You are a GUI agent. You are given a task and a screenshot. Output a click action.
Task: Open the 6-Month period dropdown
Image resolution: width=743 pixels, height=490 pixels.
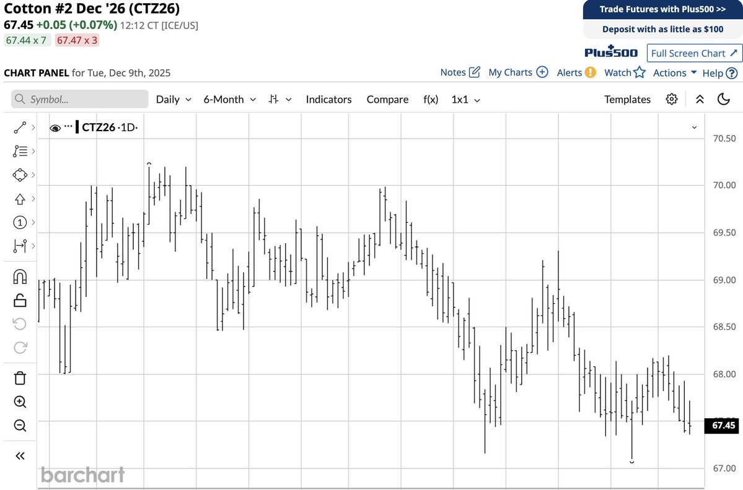(x=230, y=100)
